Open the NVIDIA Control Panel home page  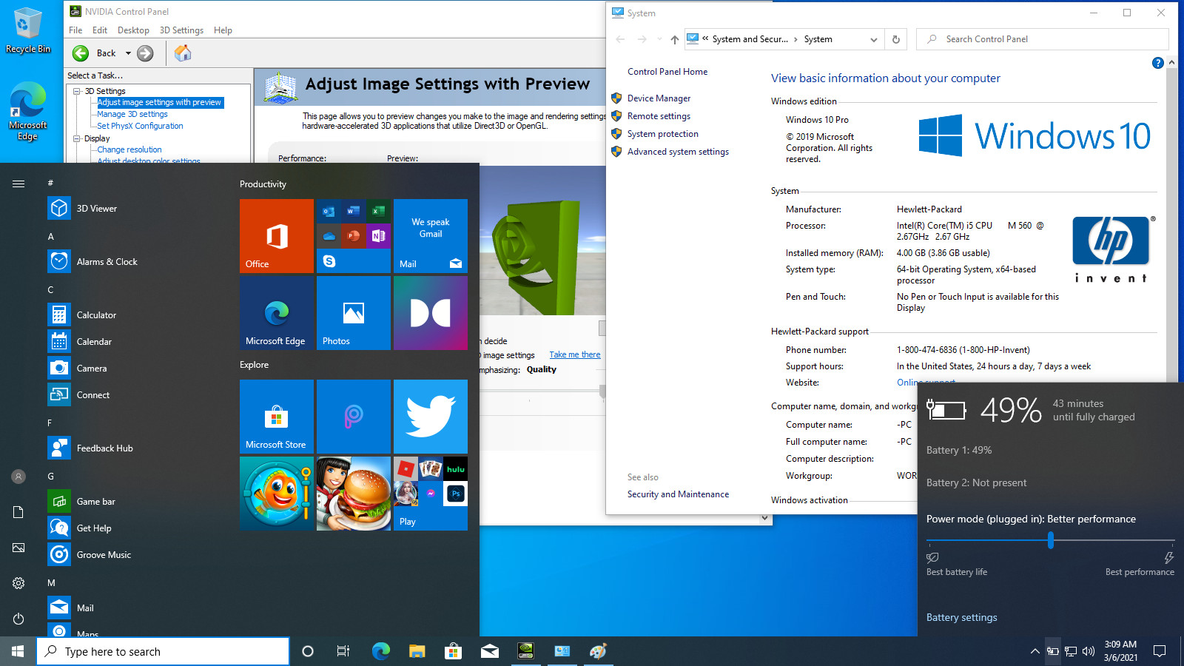(x=183, y=53)
